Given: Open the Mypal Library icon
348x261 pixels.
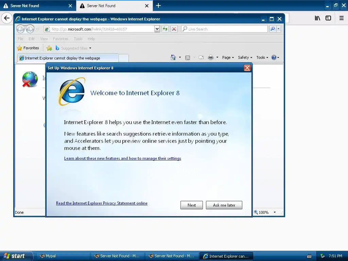Looking at the screenshot, I should click(317, 18).
